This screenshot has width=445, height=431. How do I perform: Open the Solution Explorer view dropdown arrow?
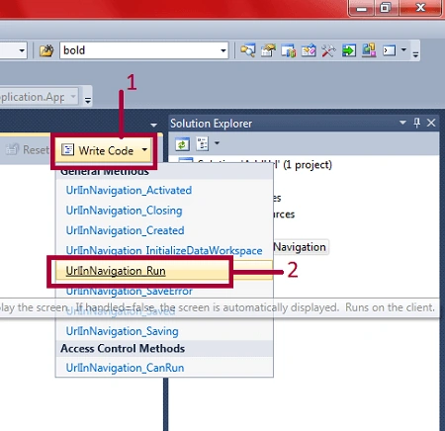coord(217,143)
